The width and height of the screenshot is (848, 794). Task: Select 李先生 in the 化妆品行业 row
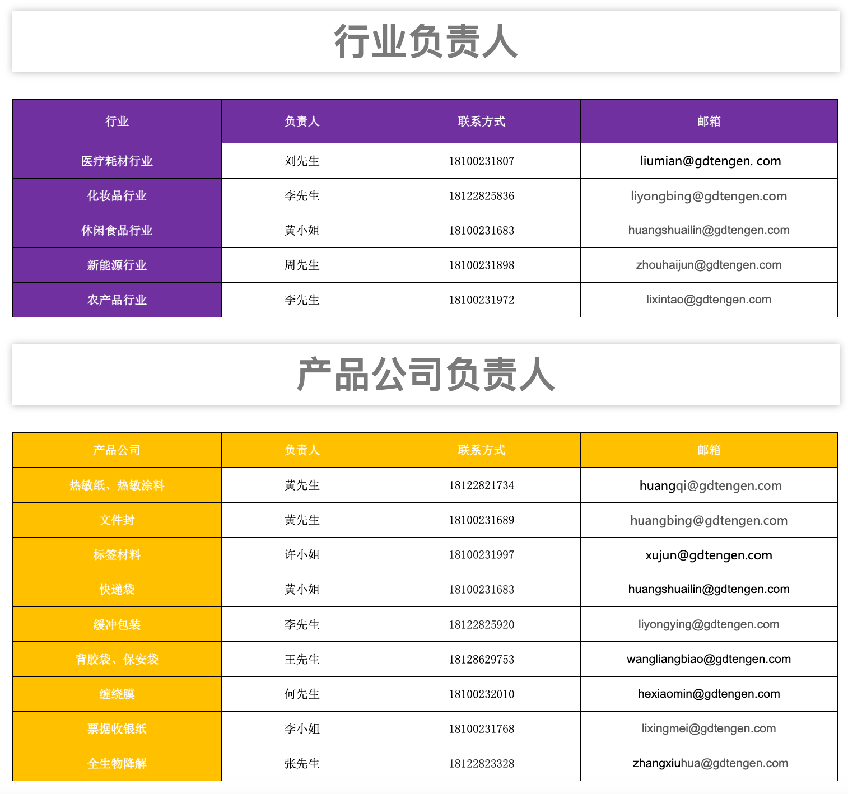[302, 196]
